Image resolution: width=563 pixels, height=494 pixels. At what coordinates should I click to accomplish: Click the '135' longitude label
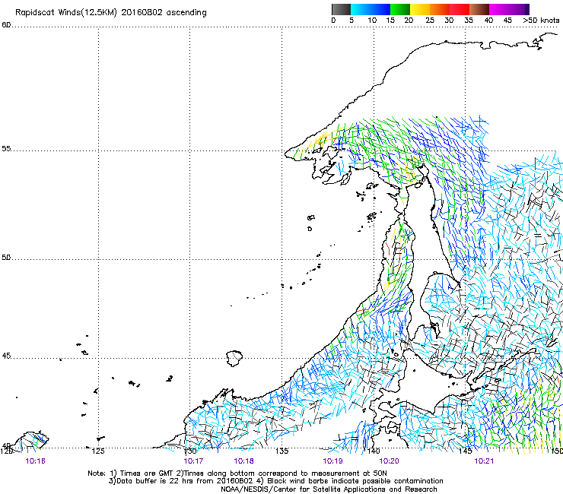281,451
